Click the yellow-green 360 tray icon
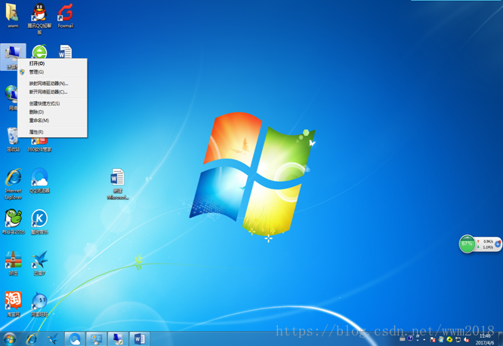 449,339
